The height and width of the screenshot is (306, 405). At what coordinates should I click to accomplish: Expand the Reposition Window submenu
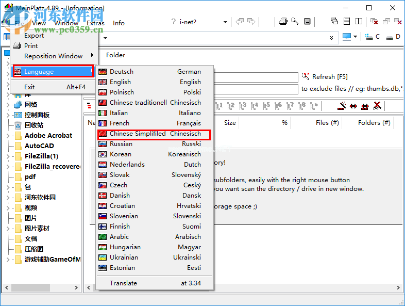pyautogui.click(x=92, y=56)
